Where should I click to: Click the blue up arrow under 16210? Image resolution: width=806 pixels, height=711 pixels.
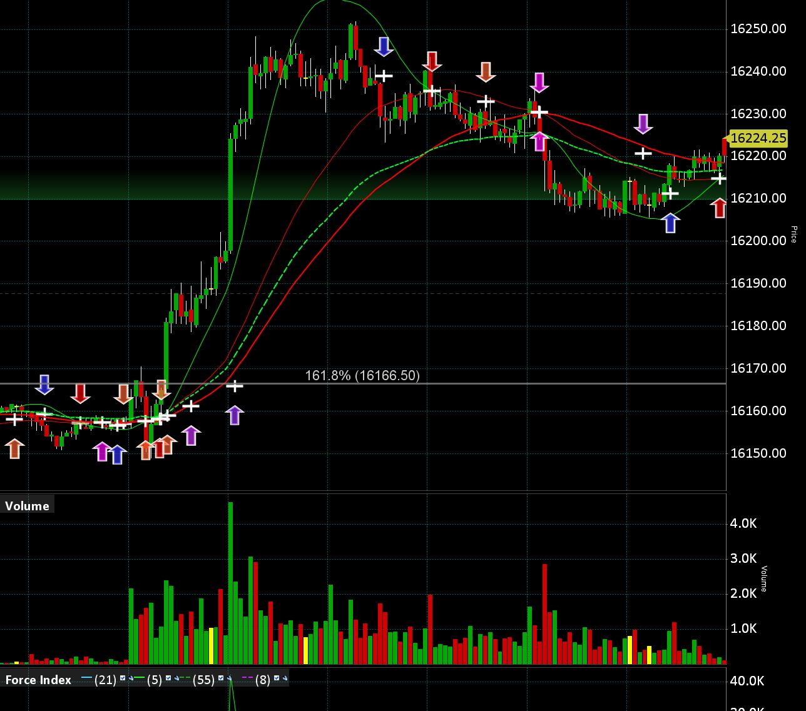click(670, 223)
